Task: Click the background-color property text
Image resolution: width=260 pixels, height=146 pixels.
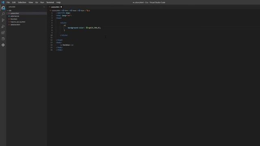Action: click(76, 28)
